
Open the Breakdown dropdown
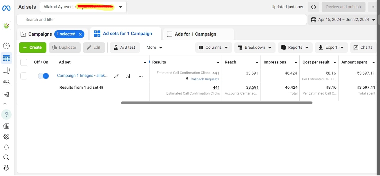click(x=255, y=48)
